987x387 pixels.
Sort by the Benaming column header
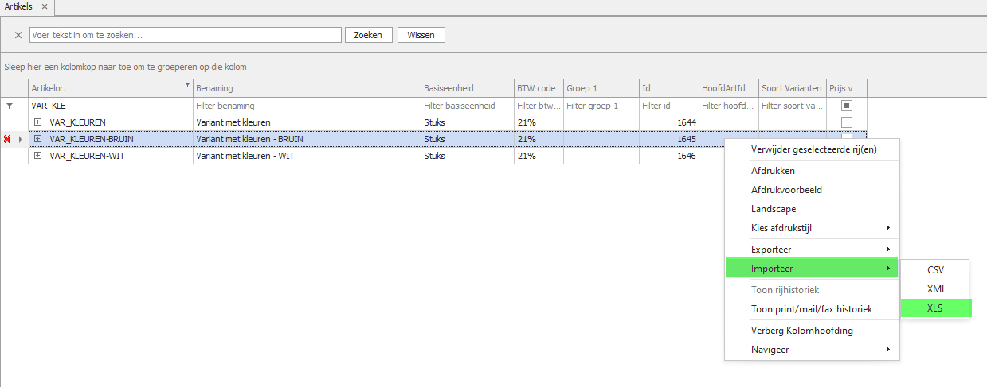point(307,88)
